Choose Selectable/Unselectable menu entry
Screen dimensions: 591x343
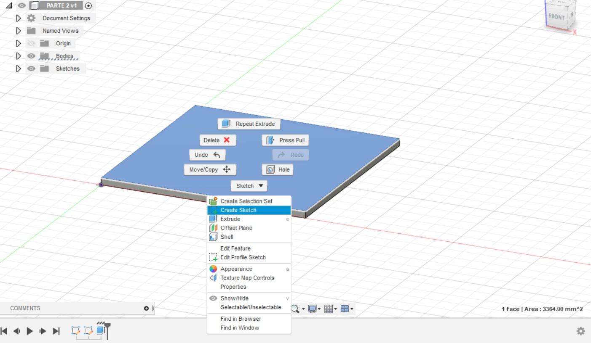pos(249,307)
